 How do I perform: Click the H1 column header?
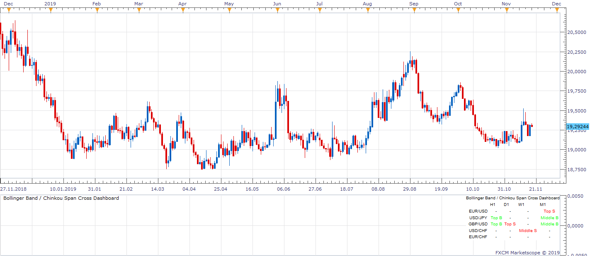[493, 204]
